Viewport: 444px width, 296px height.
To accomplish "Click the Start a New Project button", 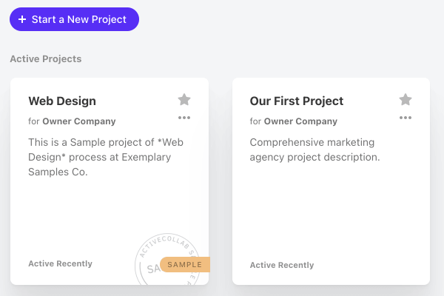I will (x=74, y=19).
